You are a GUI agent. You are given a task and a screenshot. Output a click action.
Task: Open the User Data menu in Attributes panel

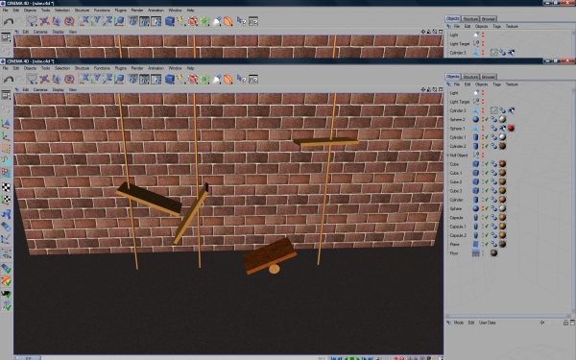487,323
